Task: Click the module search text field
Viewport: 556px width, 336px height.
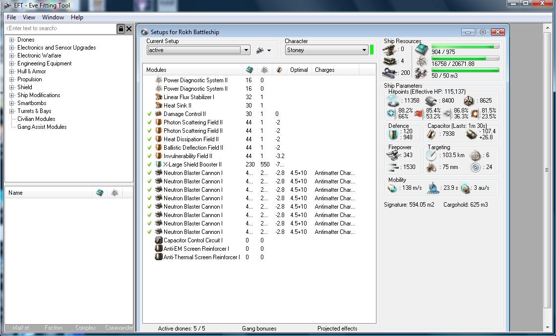Action: click(61, 28)
